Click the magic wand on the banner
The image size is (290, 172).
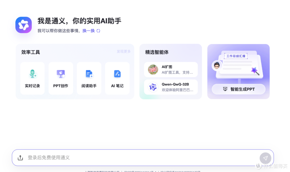point(255,71)
